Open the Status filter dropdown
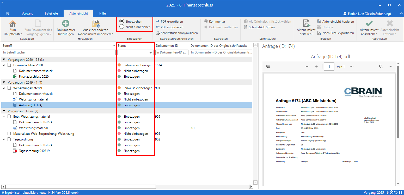This screenshot has height=195, width=404. 150,52
